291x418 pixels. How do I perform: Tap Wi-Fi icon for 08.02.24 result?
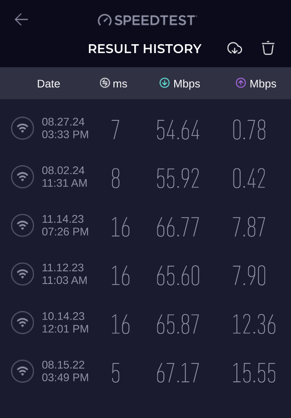(x=22, y=177)
